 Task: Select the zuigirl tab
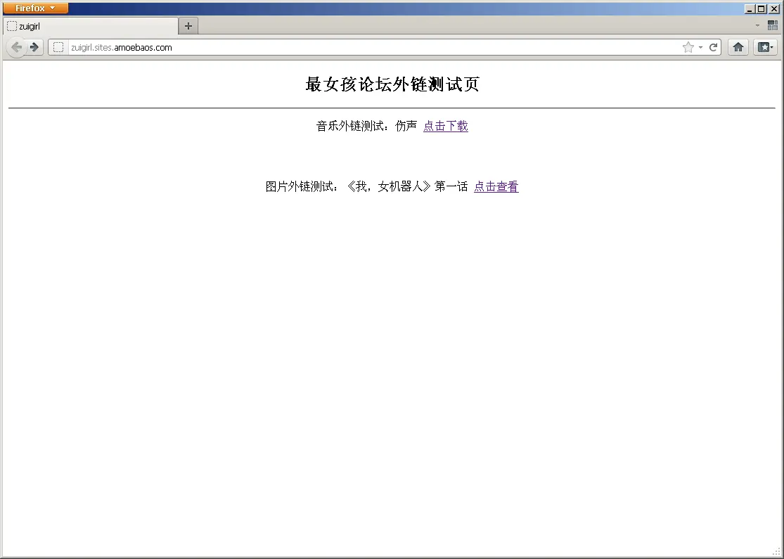coord(90,26)
